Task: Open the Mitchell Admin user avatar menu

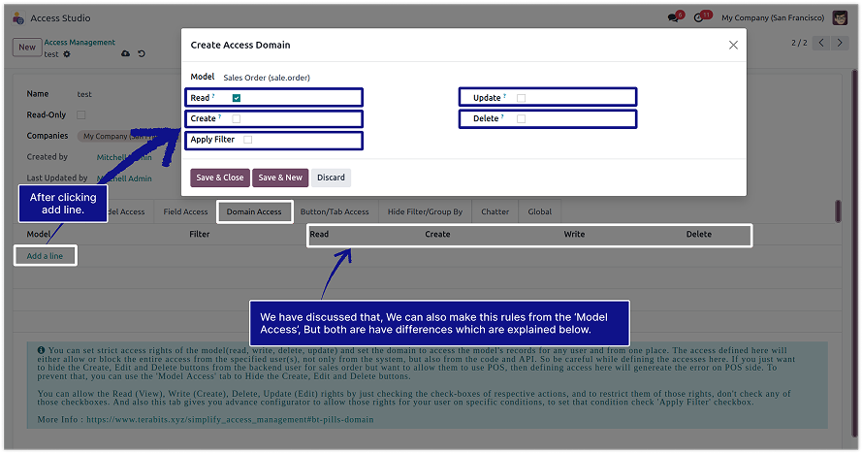Action: click(840, 17)
